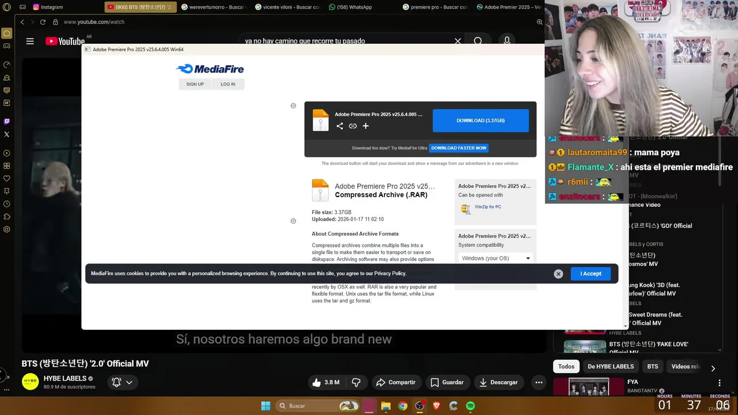Click the MediaFire logo
This screenshot has height=415, width=738.
(210, 69)
